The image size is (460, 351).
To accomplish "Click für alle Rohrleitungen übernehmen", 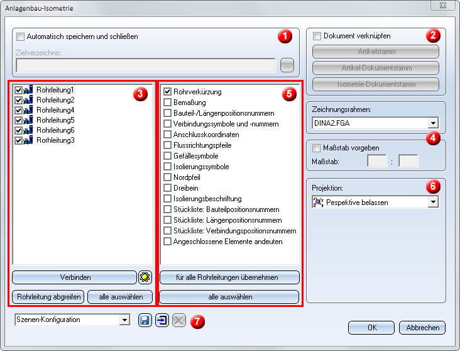I will (x=229, y=277).
